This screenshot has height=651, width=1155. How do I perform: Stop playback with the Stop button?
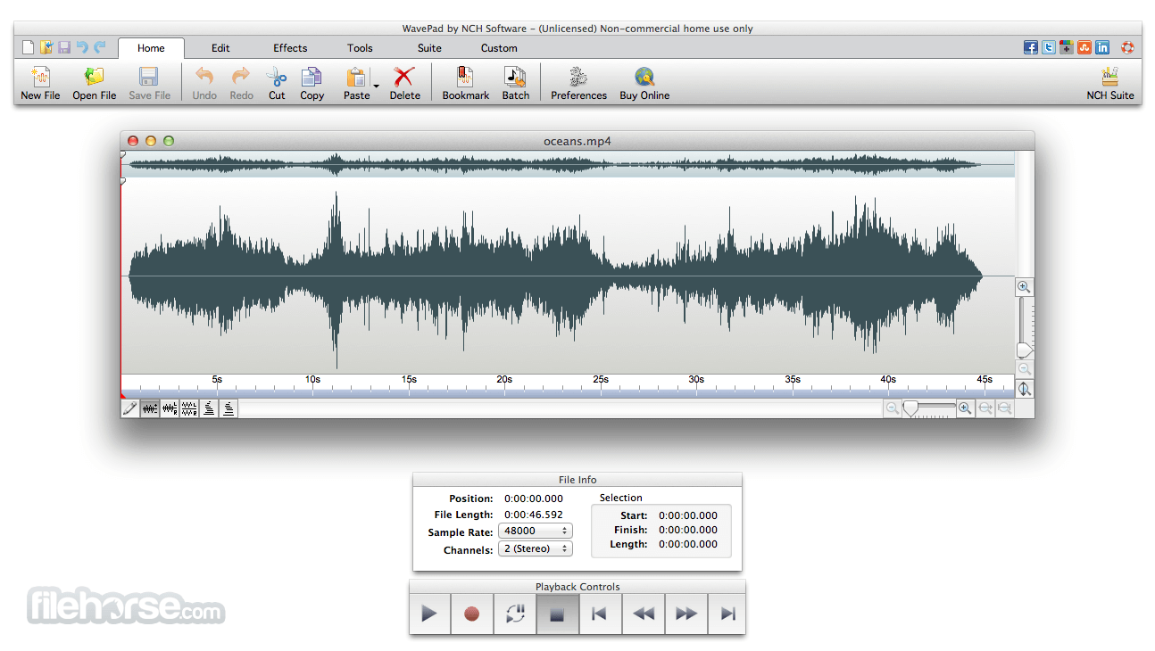[x=558, y=614]
